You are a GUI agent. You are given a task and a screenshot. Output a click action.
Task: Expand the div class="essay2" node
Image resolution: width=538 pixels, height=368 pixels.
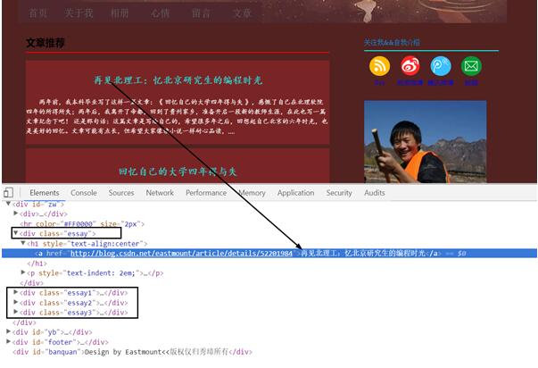(x=15, y=302)
